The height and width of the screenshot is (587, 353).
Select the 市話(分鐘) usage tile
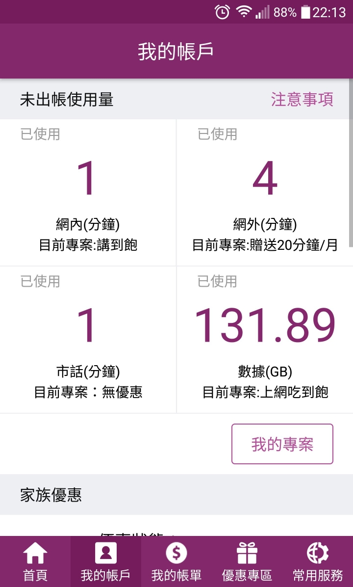point(88,340)
